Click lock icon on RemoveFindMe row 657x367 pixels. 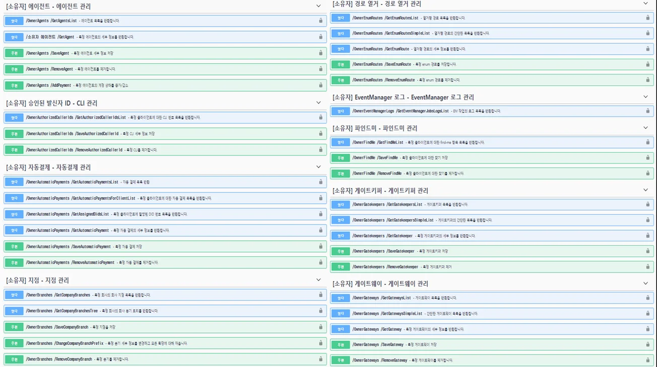648,173
